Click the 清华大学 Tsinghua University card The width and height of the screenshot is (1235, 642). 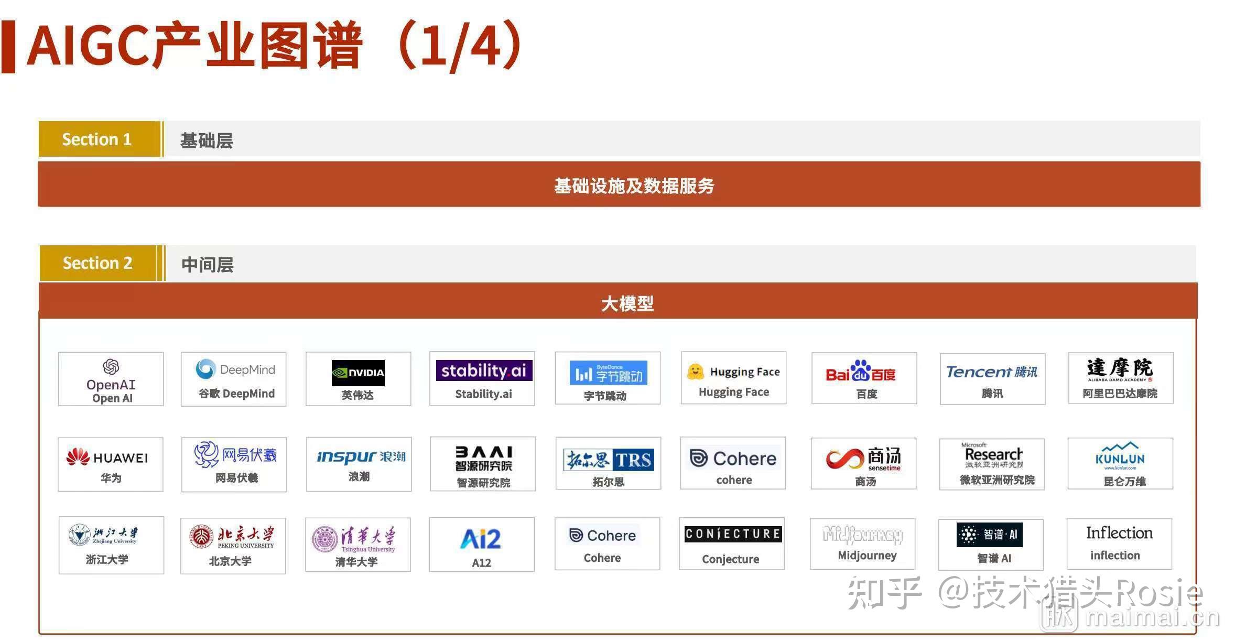(x=357, y=544)
